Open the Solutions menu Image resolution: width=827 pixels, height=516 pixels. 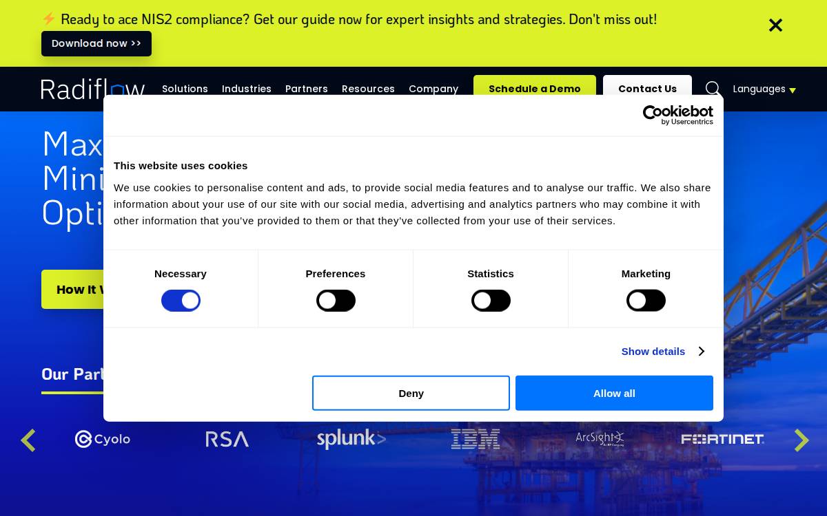click(x=185, y=89)
